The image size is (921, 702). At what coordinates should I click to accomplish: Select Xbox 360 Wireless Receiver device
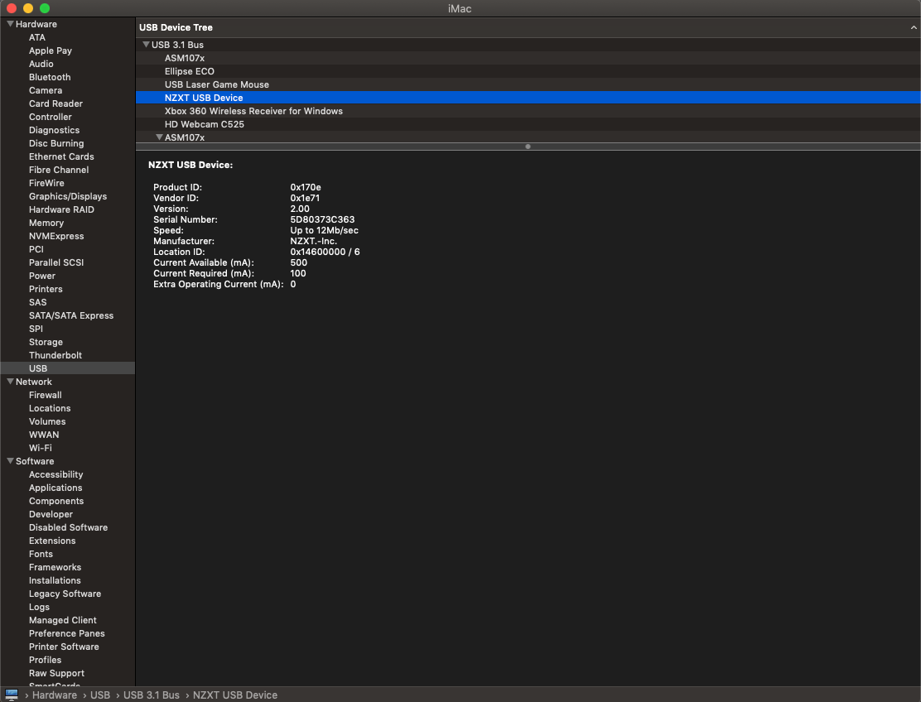click(x=253, y=111)
